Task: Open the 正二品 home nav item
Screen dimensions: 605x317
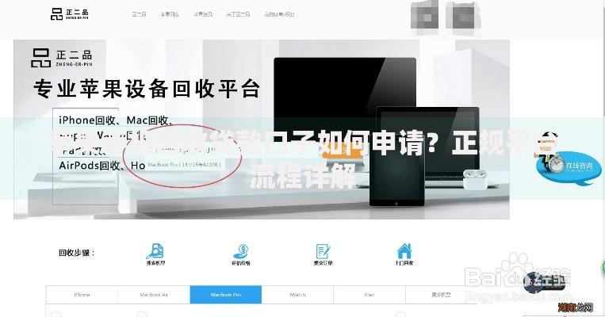Action: click(139, 14)
